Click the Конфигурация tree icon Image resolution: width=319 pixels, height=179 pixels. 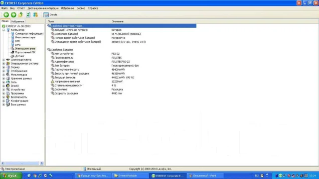[8, 100]
